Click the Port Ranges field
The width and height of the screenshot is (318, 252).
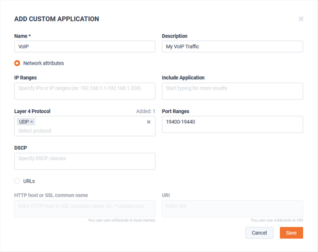pyautogui.click(x=232, y=125)
